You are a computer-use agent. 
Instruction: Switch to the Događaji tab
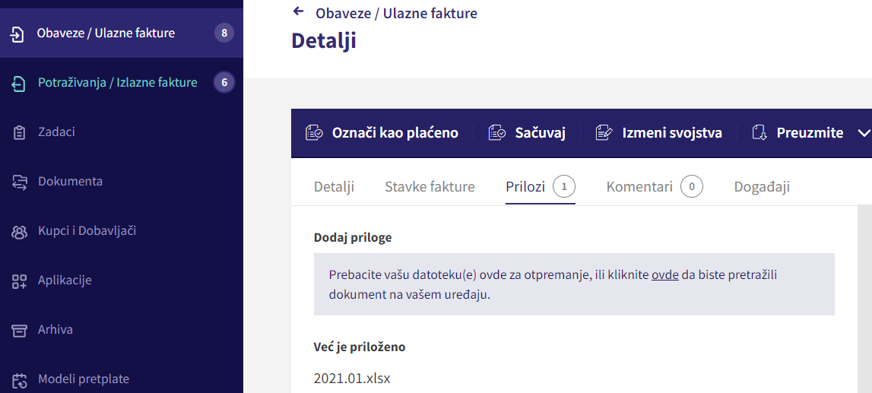click(762, 187)
